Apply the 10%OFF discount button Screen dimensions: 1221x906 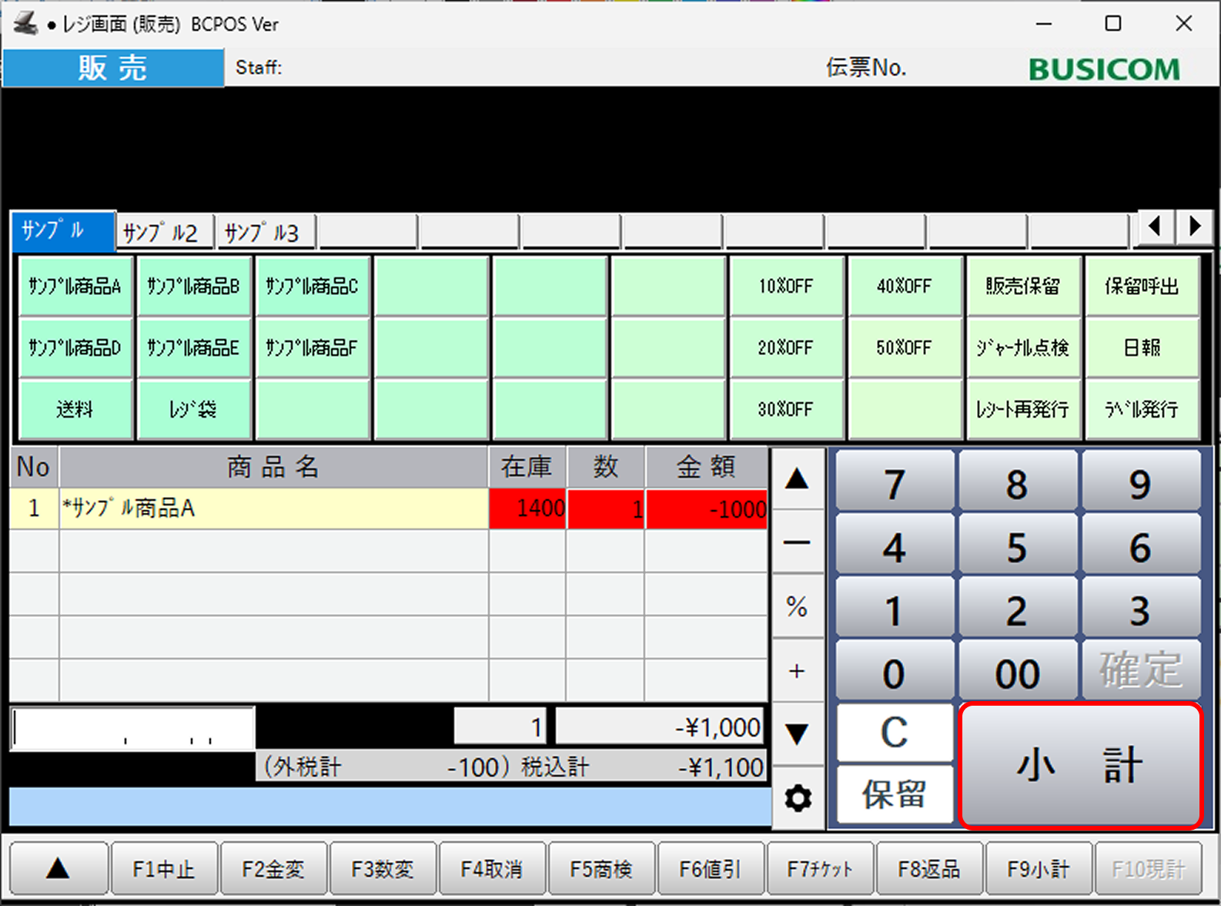pos(785,287)
